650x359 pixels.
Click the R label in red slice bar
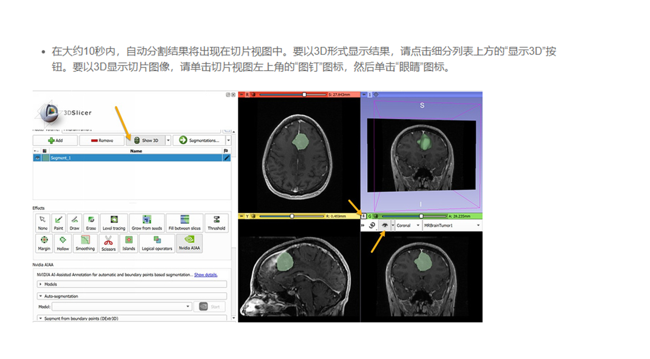pyautogui.click(x=247, y=95)
